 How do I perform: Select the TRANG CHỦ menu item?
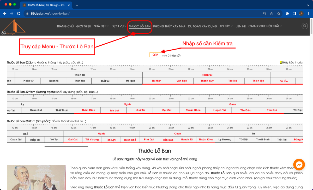(x=65, y=26)
